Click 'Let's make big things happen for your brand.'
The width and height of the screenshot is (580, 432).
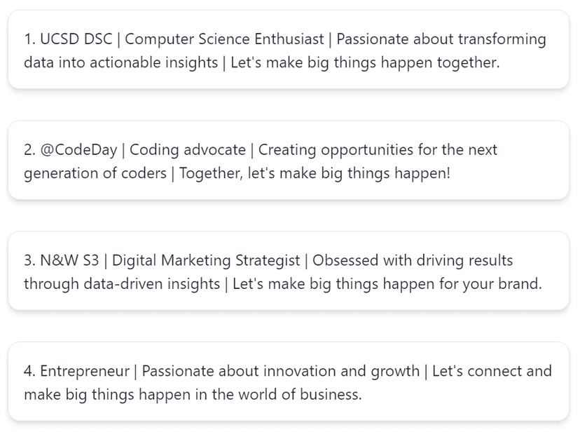387,284
